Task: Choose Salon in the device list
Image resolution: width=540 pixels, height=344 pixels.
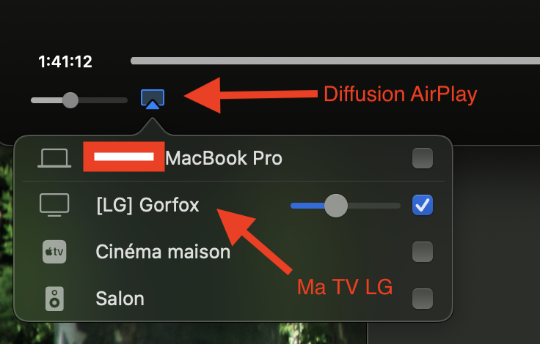Action: pyautogui.click(x=120, y=299)
